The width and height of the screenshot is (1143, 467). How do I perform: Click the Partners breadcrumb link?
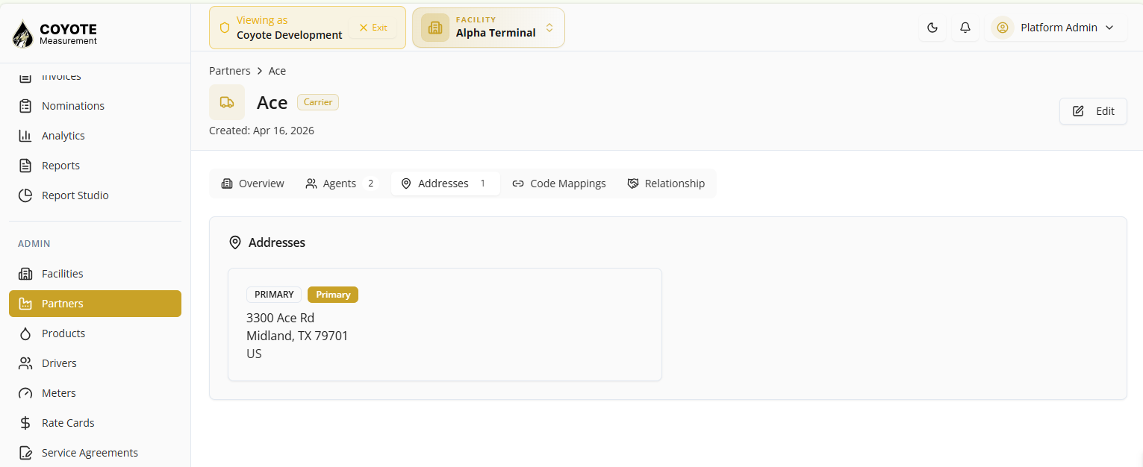[230, 71]
